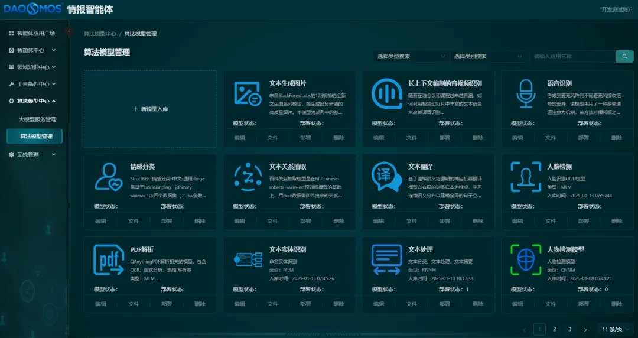Open the 11 条/页 page size dropdown

[616, 329]
